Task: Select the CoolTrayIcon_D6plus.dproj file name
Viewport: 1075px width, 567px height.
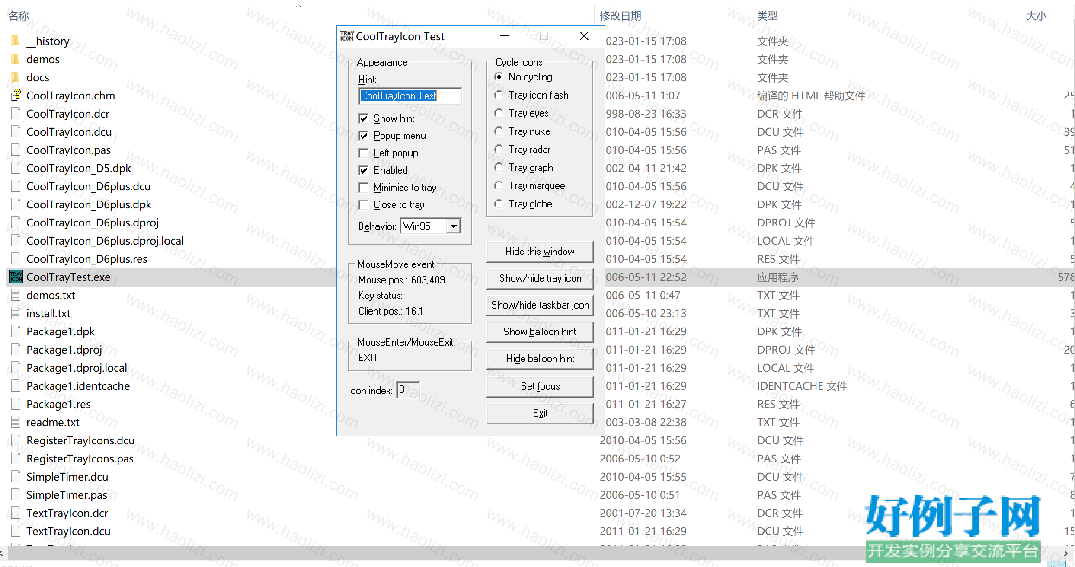Action: [93, 223]
